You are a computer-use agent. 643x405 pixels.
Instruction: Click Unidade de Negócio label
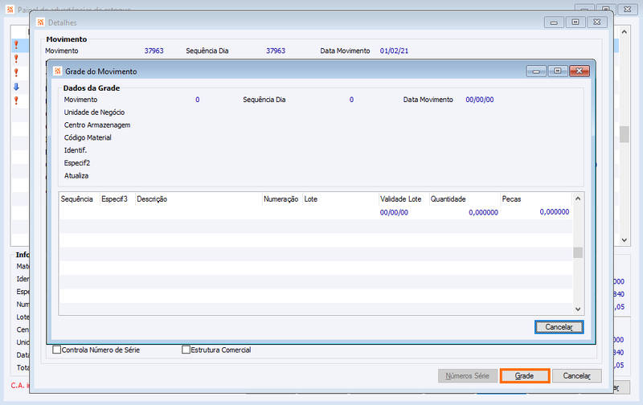[94, 112]
